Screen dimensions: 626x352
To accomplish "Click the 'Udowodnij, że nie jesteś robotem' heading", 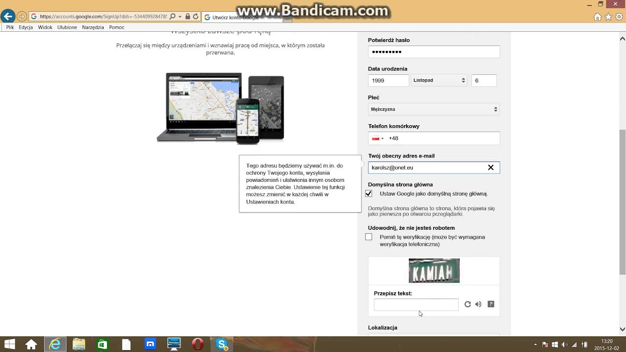I will [x=411, y=228].
